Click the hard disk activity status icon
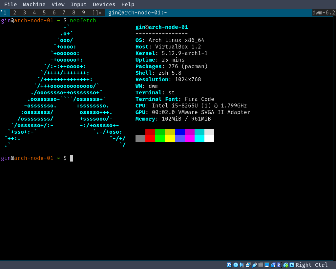Image resolution: width=336 pixels, height=269 pixels. (x=229, y=265)
